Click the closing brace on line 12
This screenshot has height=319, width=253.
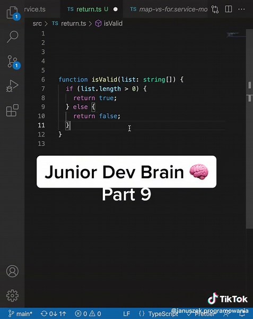pos(60,134)
